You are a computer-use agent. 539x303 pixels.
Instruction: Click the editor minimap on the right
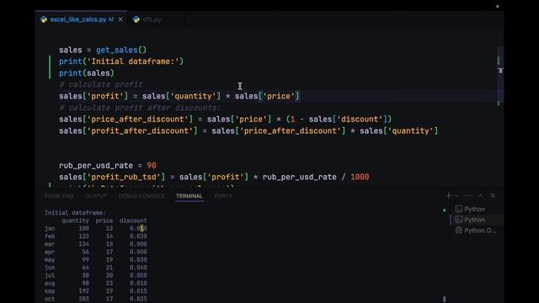point(500,76)
